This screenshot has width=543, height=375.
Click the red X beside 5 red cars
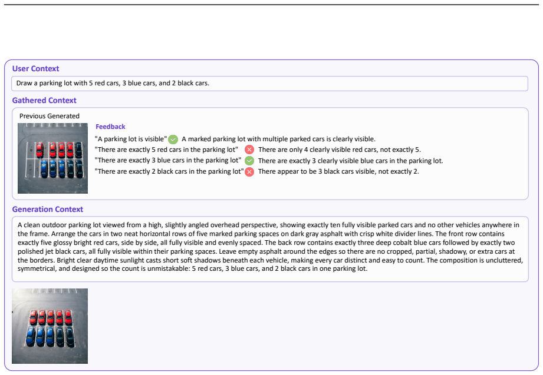pyautogui.click(x=249, y=150)
